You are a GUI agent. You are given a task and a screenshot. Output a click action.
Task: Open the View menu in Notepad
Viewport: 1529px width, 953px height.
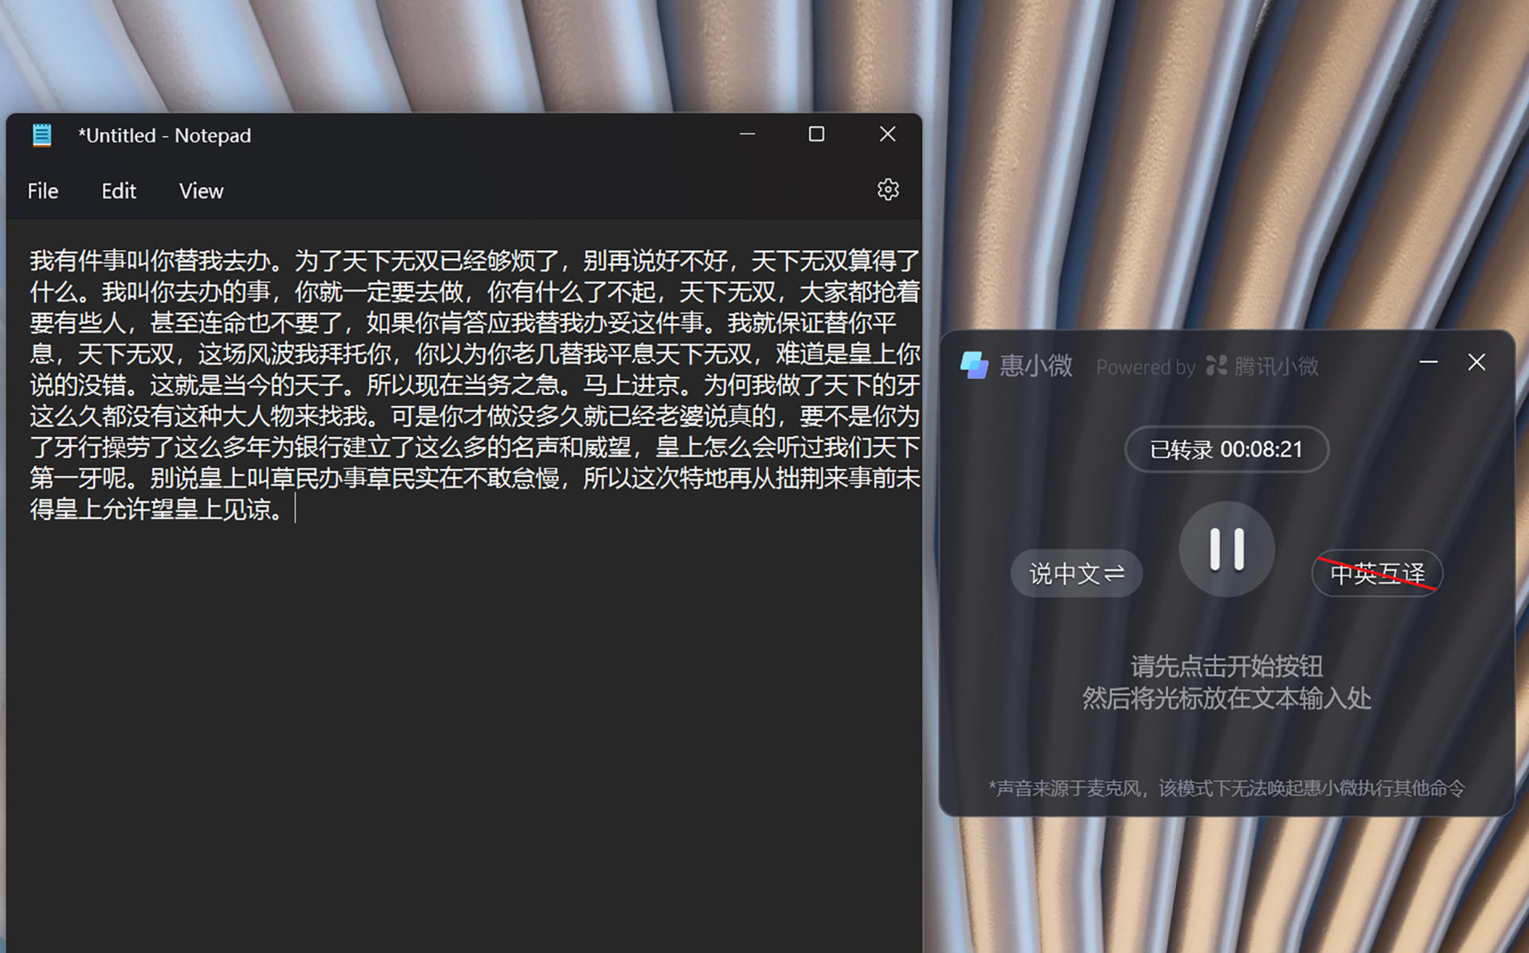coord(200,190)
